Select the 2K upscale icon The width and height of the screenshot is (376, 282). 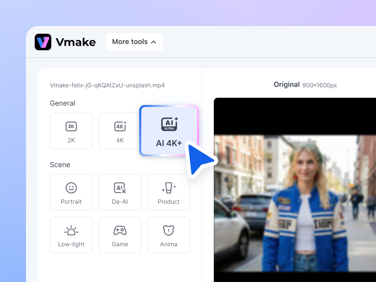click(71, 126)
